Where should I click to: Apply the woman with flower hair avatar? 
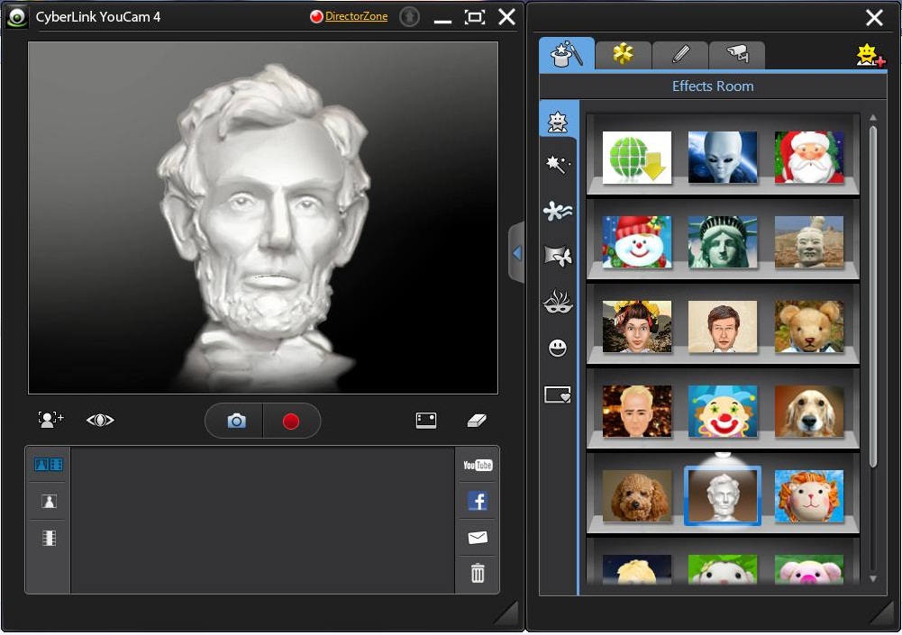[637, 327]
